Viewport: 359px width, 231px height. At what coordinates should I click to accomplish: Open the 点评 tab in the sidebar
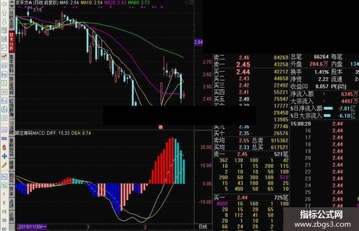pos(11,203)
